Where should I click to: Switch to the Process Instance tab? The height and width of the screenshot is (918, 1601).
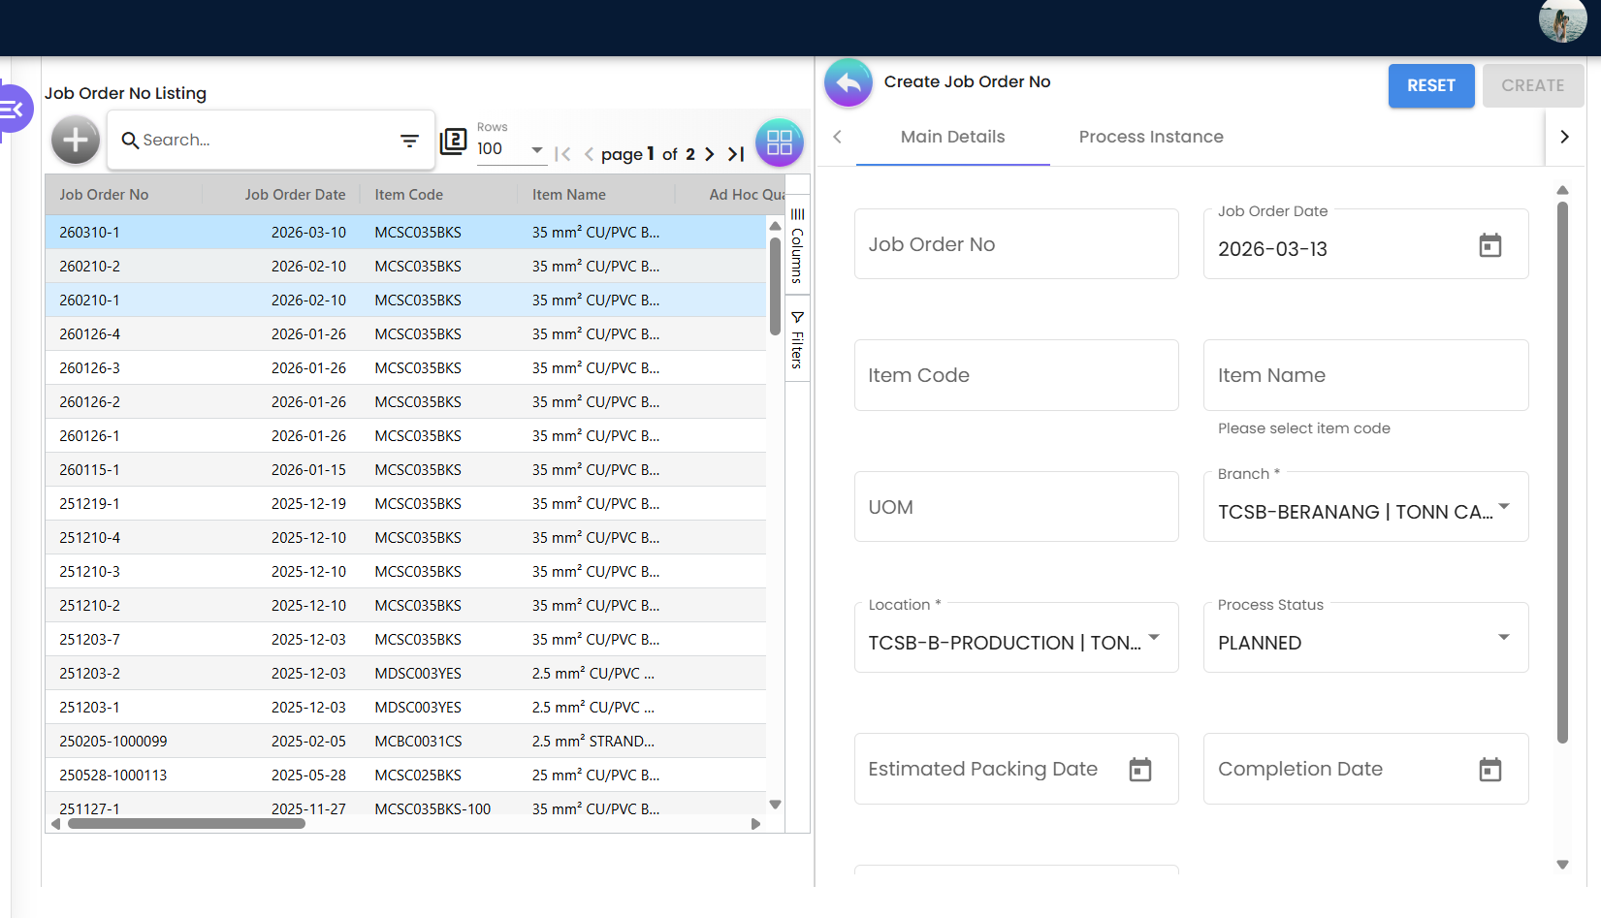tap(1150, 138)
